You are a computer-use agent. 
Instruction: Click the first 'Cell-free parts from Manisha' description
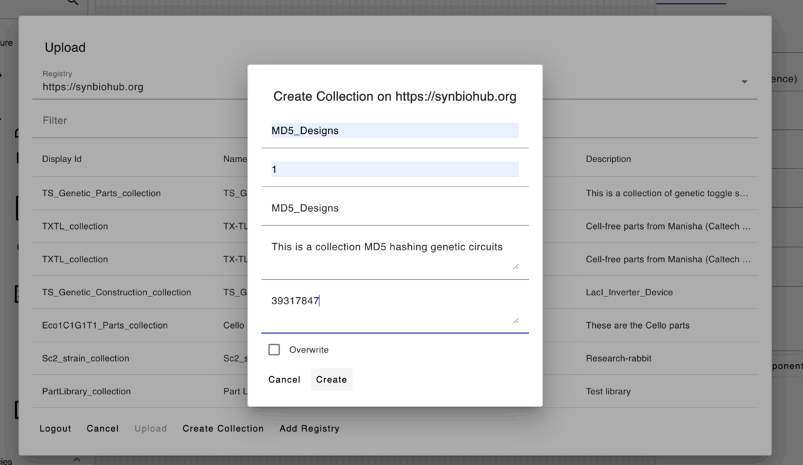click(668, 226)
